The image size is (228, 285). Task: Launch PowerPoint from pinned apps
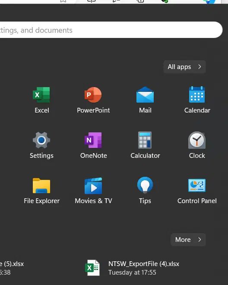[x=93, y=100]
